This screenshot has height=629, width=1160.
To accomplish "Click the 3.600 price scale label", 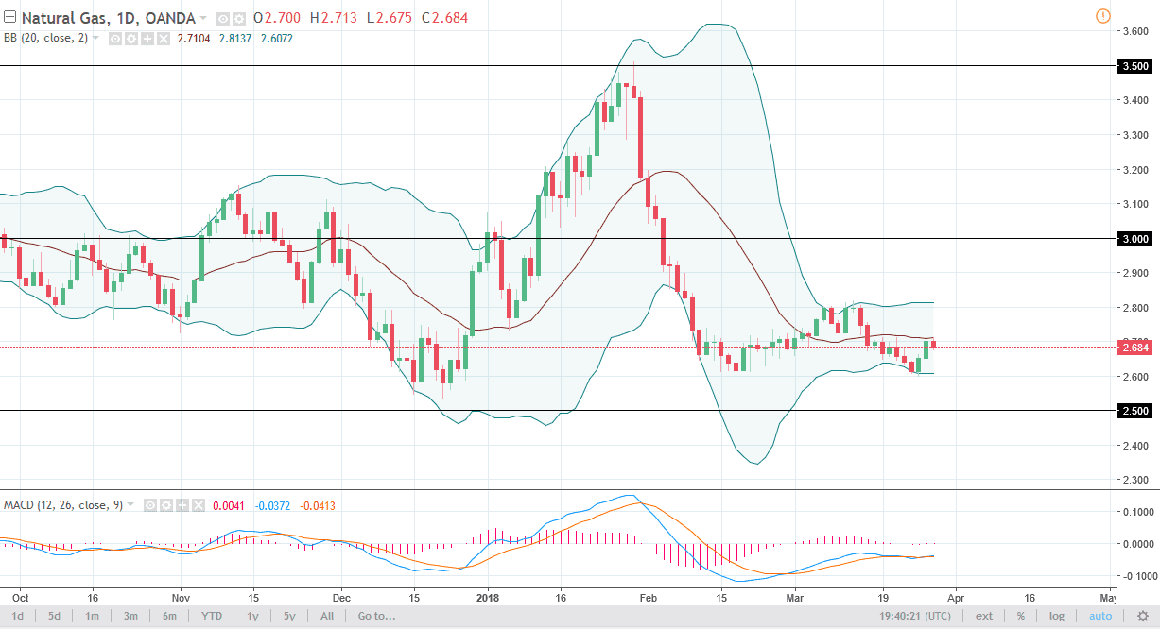I will point(1135,31).
